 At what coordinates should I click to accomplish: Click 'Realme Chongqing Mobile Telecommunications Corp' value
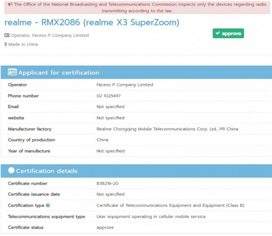pyautogui.click(x=167, y=129)
